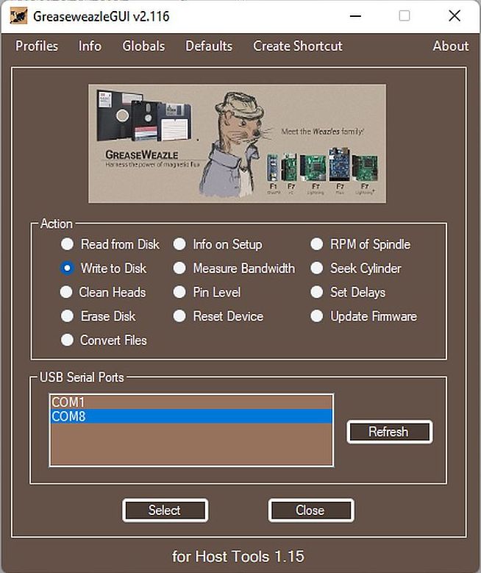This screenshot has height=573, width=481.
Task: Click Create Shortcut in menu bar
Action: pyautogui.click(x=298, y=46)
